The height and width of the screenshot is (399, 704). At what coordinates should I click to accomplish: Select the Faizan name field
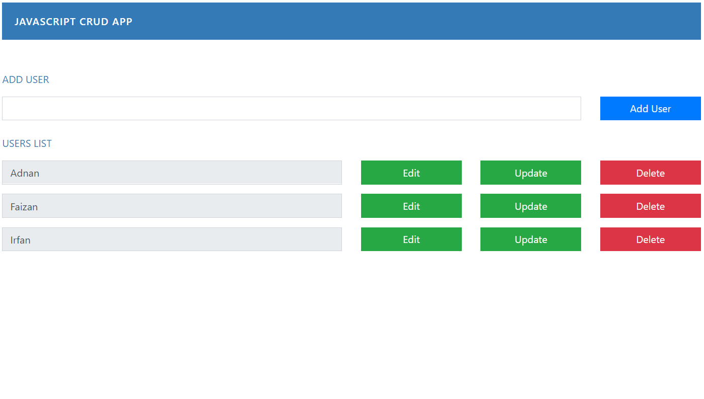(172, 206)
